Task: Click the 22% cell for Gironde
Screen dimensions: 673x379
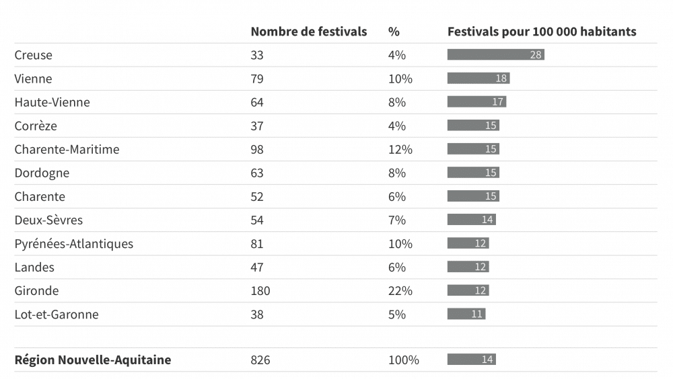Action: point(400,290)
